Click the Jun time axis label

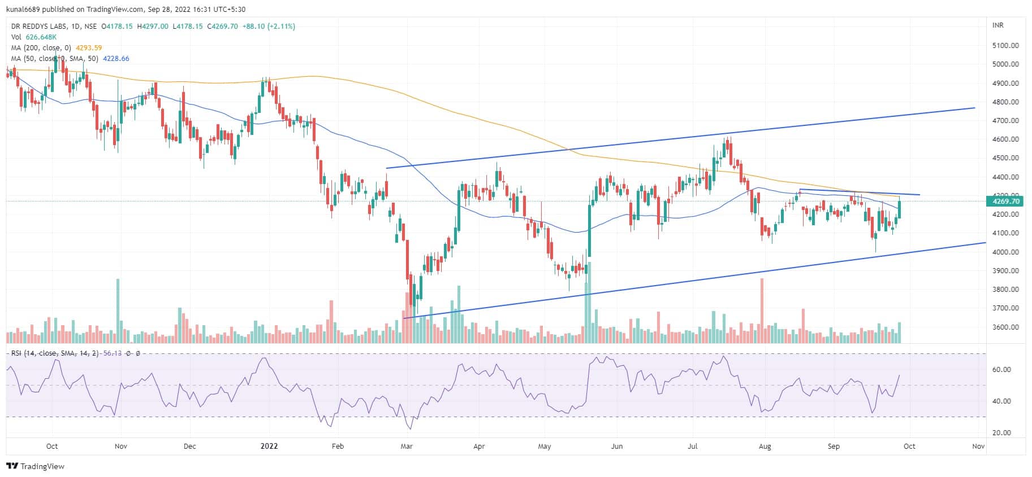tap(617, 447)
